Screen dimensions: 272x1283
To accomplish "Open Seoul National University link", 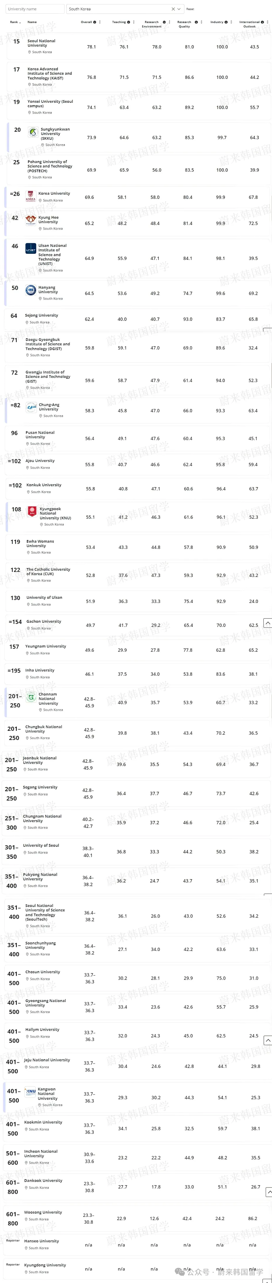I will click(x=41, y=43).
